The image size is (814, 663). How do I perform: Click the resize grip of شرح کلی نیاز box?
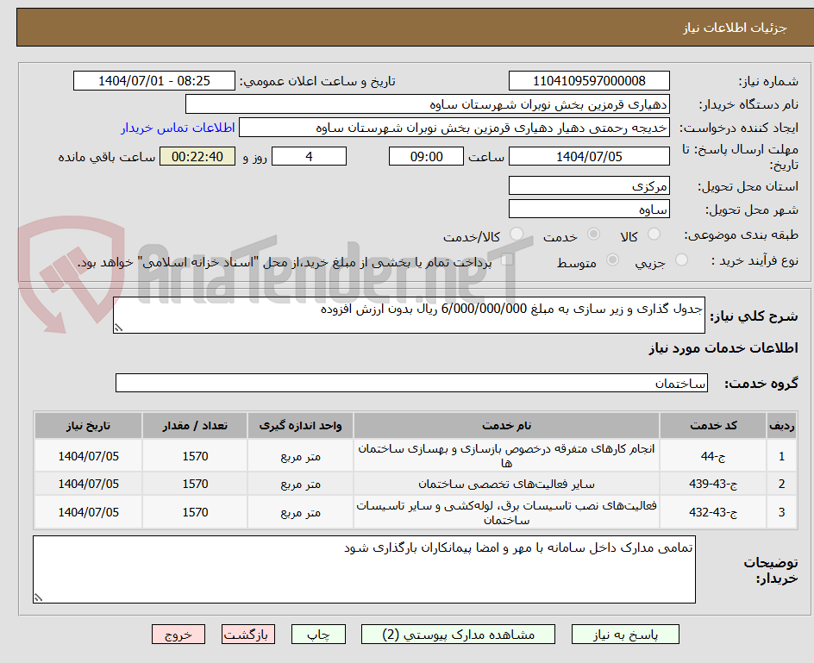[x=119, y=327]
